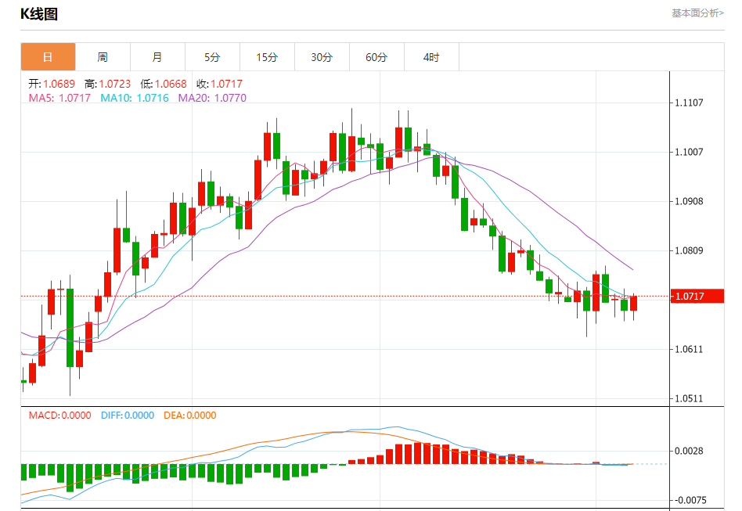Open the 4时 interval tab
This screenshot has height=511, width=742.
[x=431, y=57]
